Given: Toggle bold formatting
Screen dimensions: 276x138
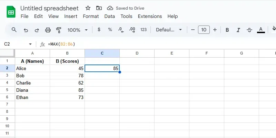Looking at the screenshot, I should (227, 30).
